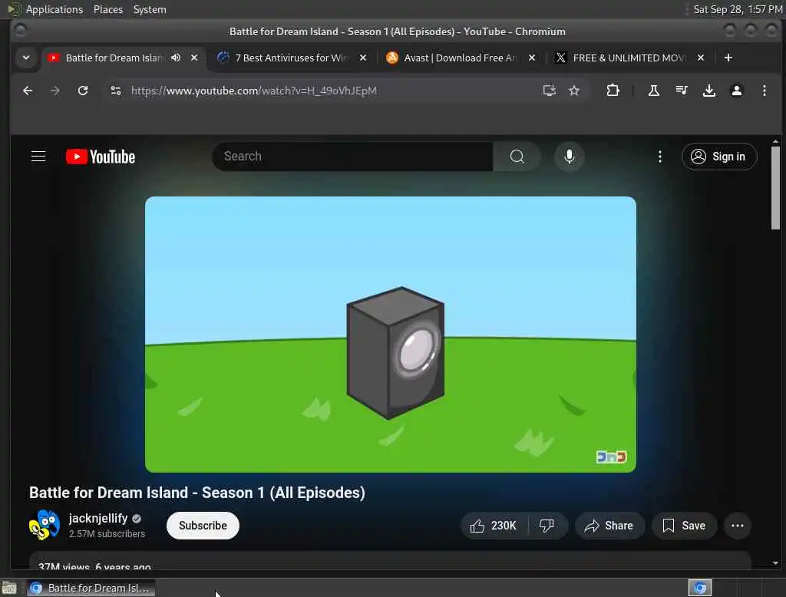Switch to FREE & UNLIMITED MOVIES tab
This screenshot has height=597, width=786.
[629, 58]
